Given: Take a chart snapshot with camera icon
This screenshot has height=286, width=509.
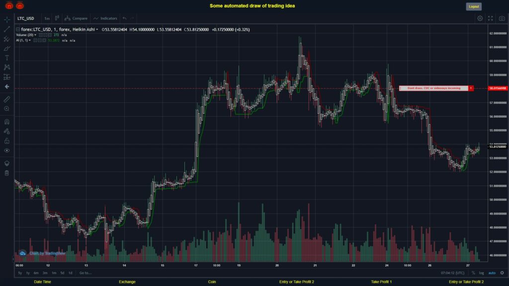Looking at the screenshot, I should (502, 18).
